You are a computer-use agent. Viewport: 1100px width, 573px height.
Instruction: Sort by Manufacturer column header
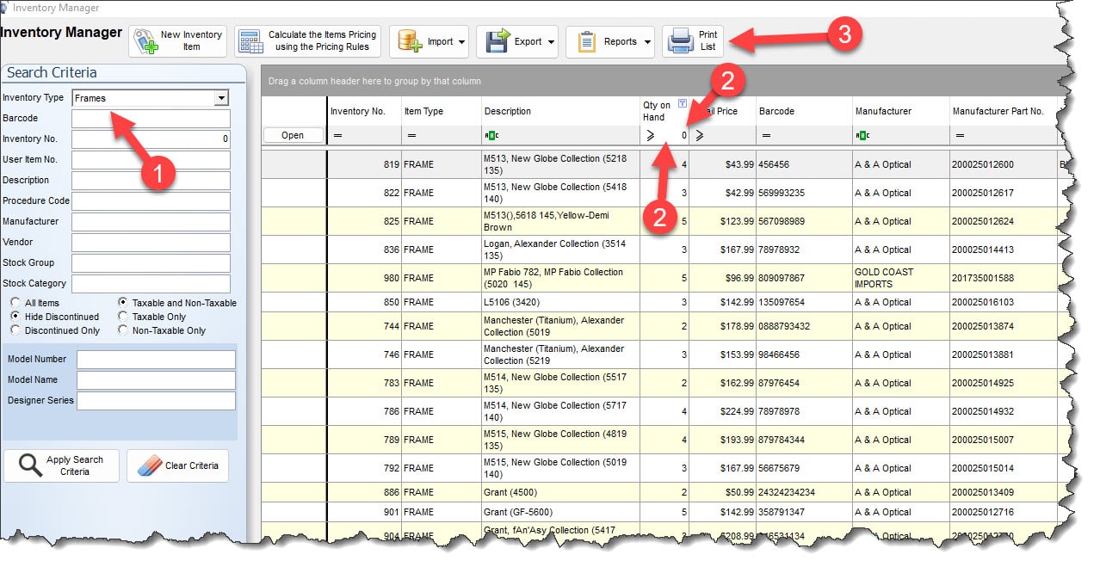[900, 111]
